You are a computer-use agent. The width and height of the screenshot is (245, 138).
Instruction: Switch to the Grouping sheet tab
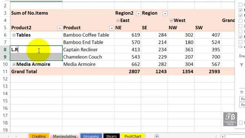(91, 136)
